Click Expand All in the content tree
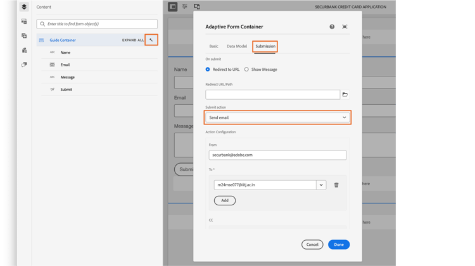475x266 pixels. pos(133,40)
